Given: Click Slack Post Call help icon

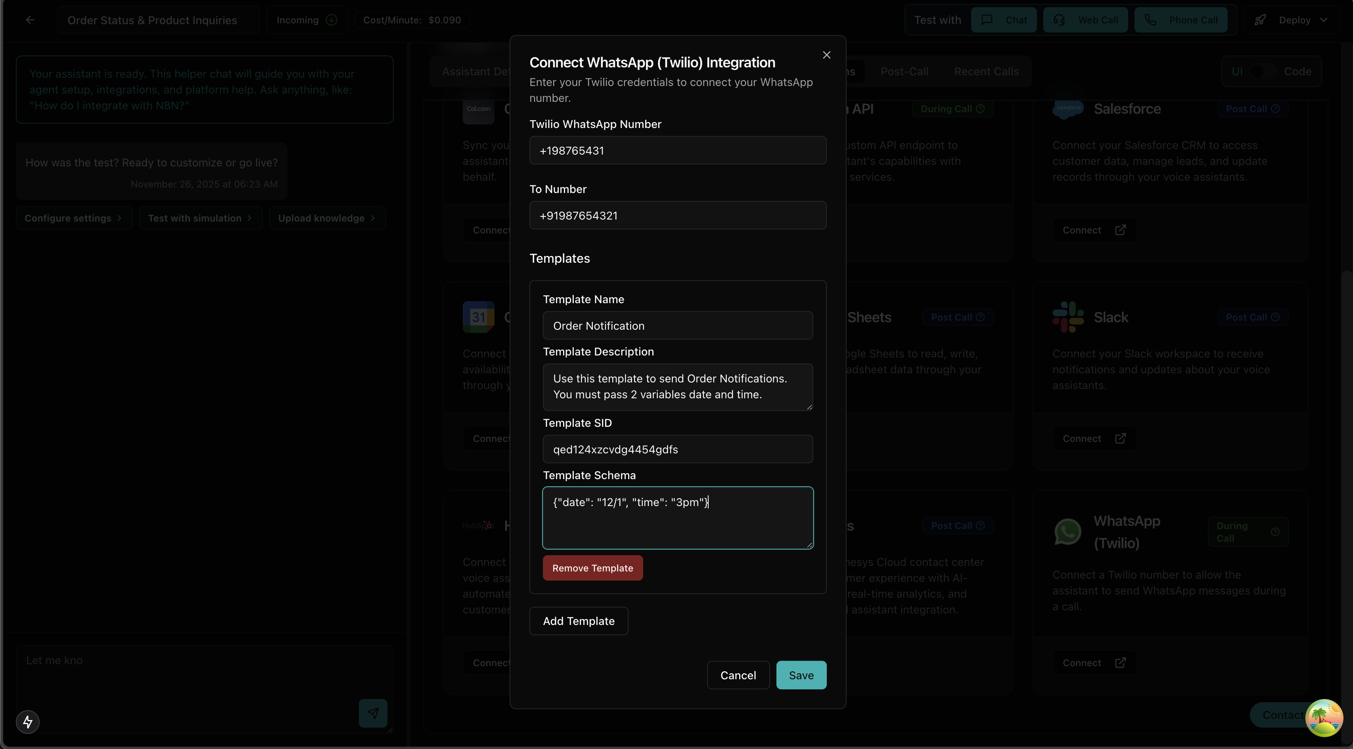Looking at the screenshot, I should [1275, 317].
